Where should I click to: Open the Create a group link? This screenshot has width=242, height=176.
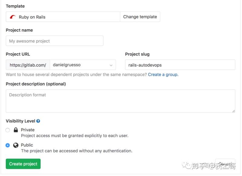click(x=163, y=74)
